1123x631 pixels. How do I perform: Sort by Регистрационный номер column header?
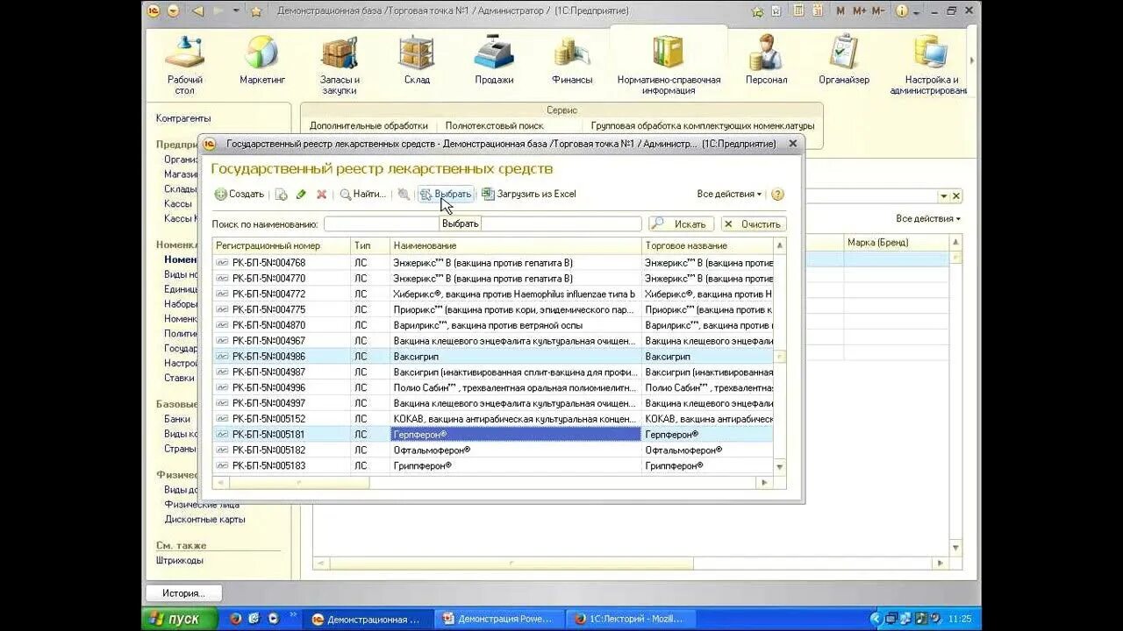[282, 246]
